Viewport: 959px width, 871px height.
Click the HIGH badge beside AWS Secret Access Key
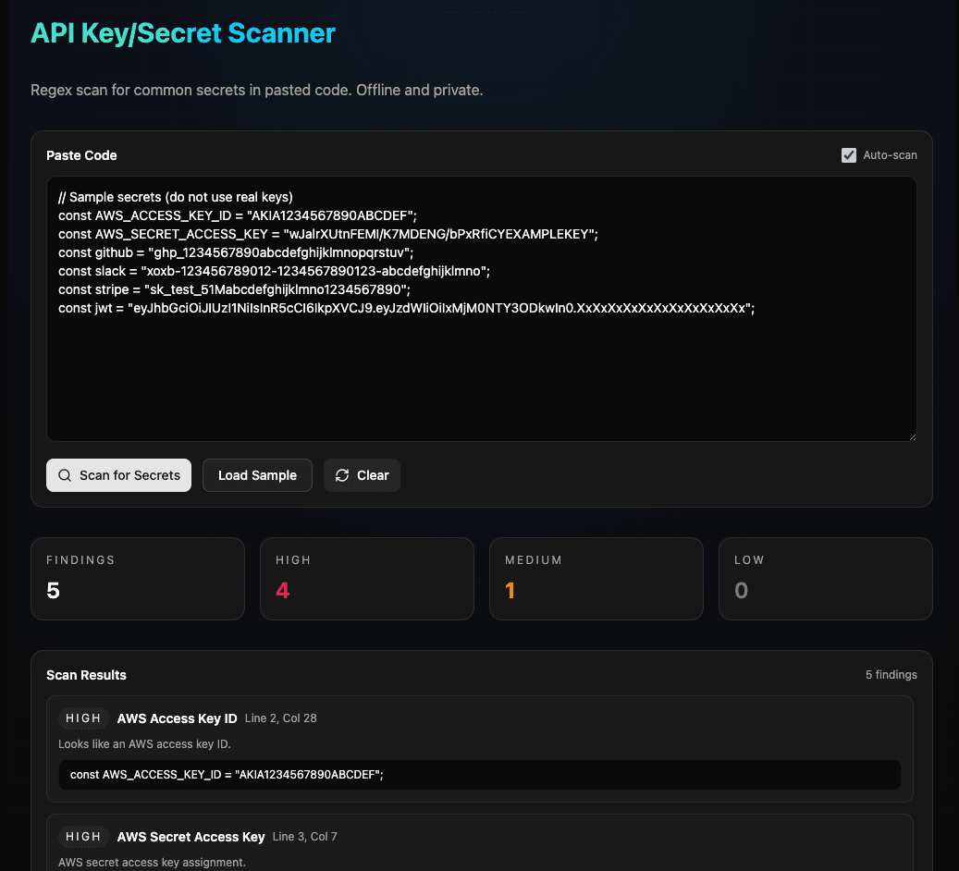pos(83,836)
